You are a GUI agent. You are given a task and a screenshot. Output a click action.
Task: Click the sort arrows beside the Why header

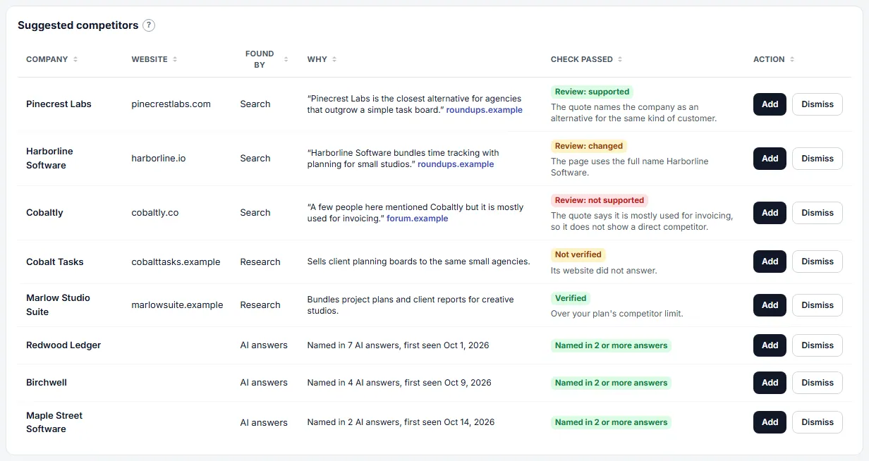[x=334, y=59]
